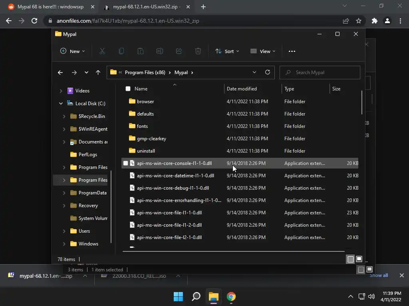409x306 pixels.
Task: Go forward in Explorer navigation
Action: 74,73
